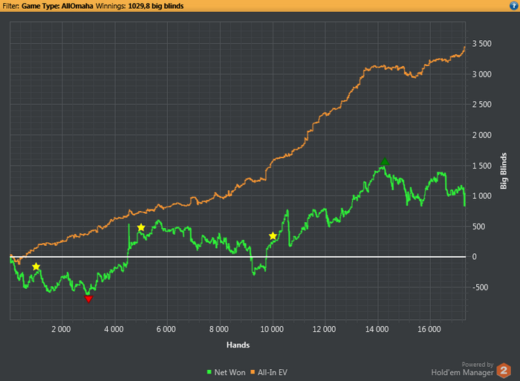The height and width of the screenshot is (381, 520).
Task: Click the '10 000' x-axis label
Action: (272, 329)
